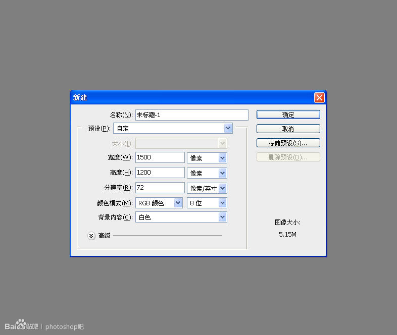Click the 分辨率 field with value 72
Image resolution: width=397 pixels, height=335 pixels.
[160, 188]
